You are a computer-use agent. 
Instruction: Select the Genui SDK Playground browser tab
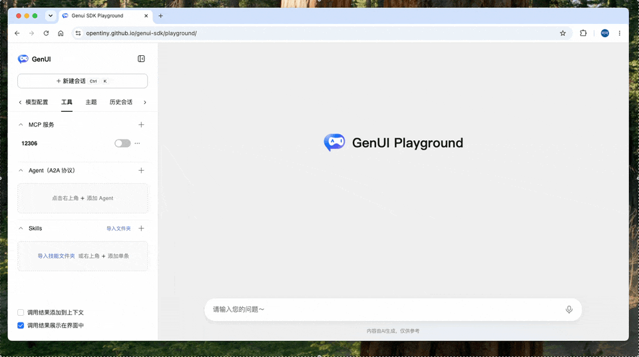(106, 16)
